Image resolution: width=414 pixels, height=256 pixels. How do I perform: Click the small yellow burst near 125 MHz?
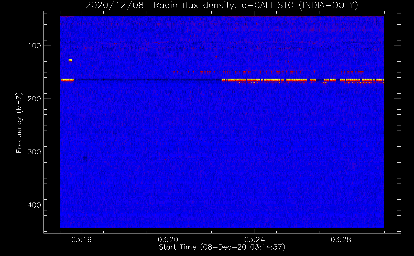pyautogui.click(x=70, y=60)
